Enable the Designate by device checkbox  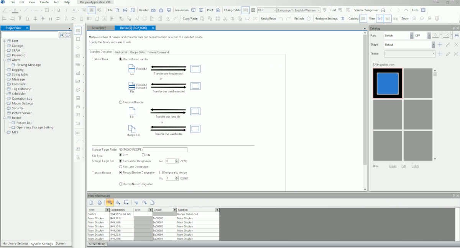click(161, 172)
